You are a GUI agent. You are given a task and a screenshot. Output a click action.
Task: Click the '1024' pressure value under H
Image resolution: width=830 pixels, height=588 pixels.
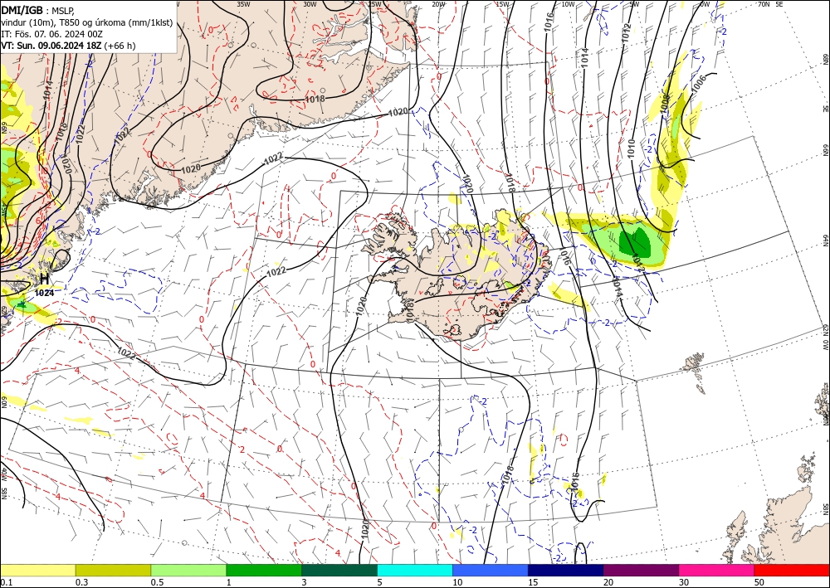pos(45,293)
